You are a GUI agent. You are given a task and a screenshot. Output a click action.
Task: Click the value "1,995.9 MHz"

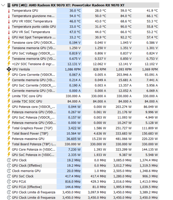pyautogui.click(x=122, y=187)
